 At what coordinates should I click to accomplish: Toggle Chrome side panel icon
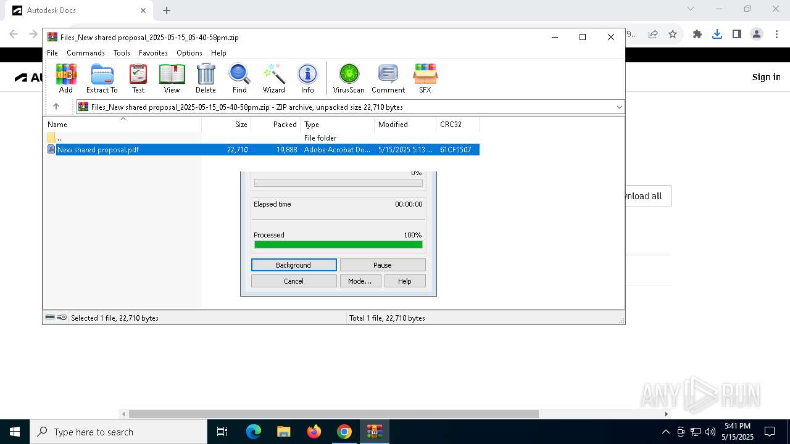pos(737,34)
